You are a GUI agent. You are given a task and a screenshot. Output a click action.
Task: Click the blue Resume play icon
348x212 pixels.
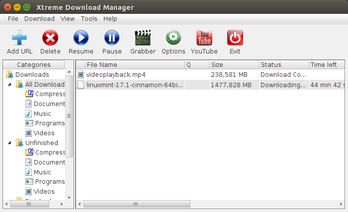(x=81, y=38)
